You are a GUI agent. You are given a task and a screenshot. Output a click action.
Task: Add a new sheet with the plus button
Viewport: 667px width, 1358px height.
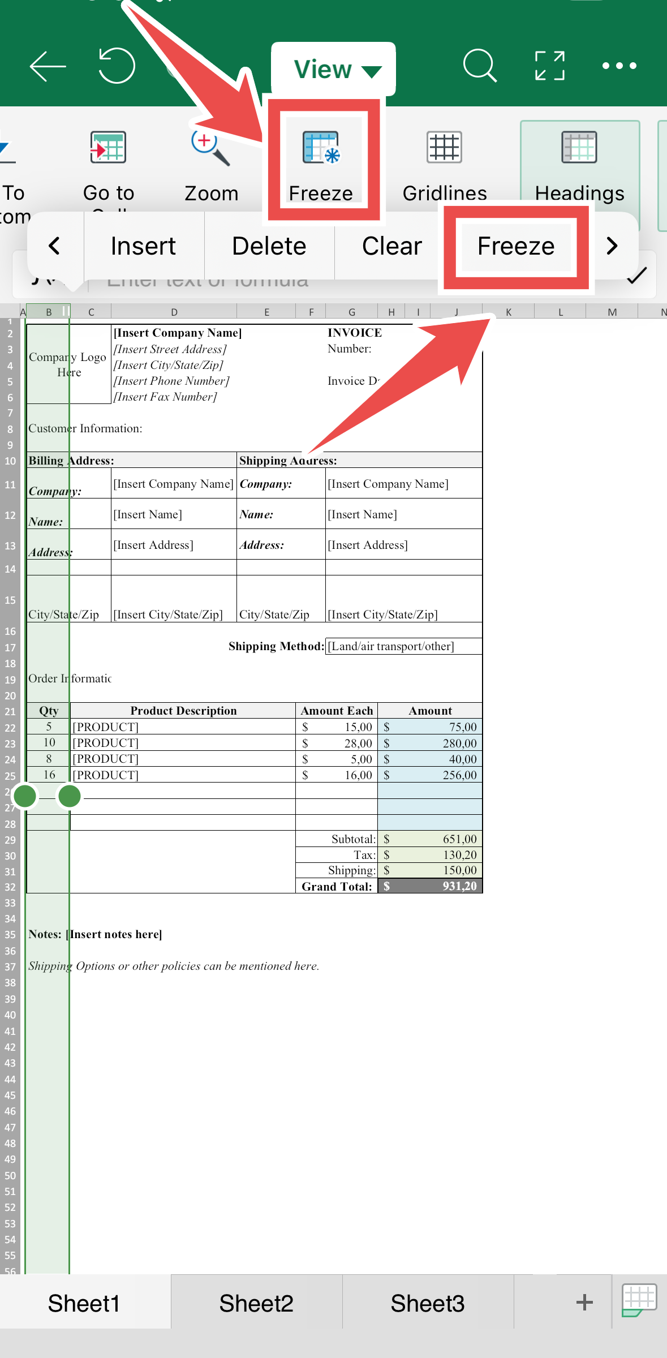[x=584, y=1303]
